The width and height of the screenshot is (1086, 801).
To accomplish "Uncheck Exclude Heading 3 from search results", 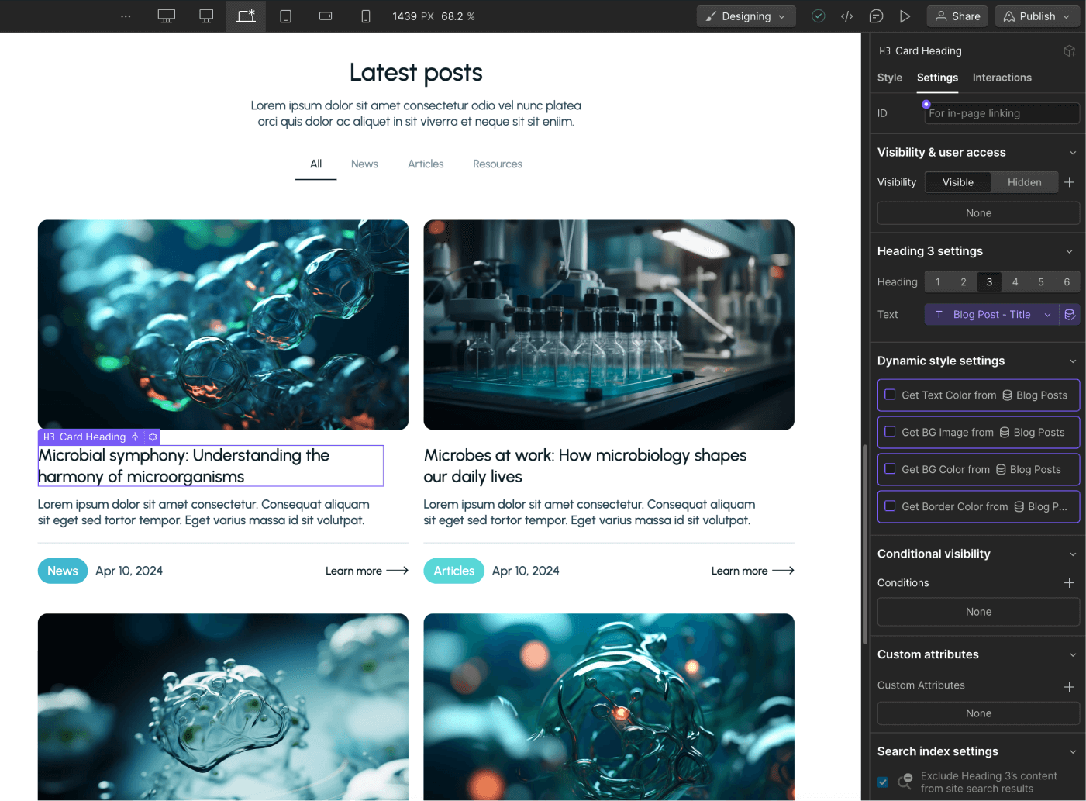I will pos(882,782).
